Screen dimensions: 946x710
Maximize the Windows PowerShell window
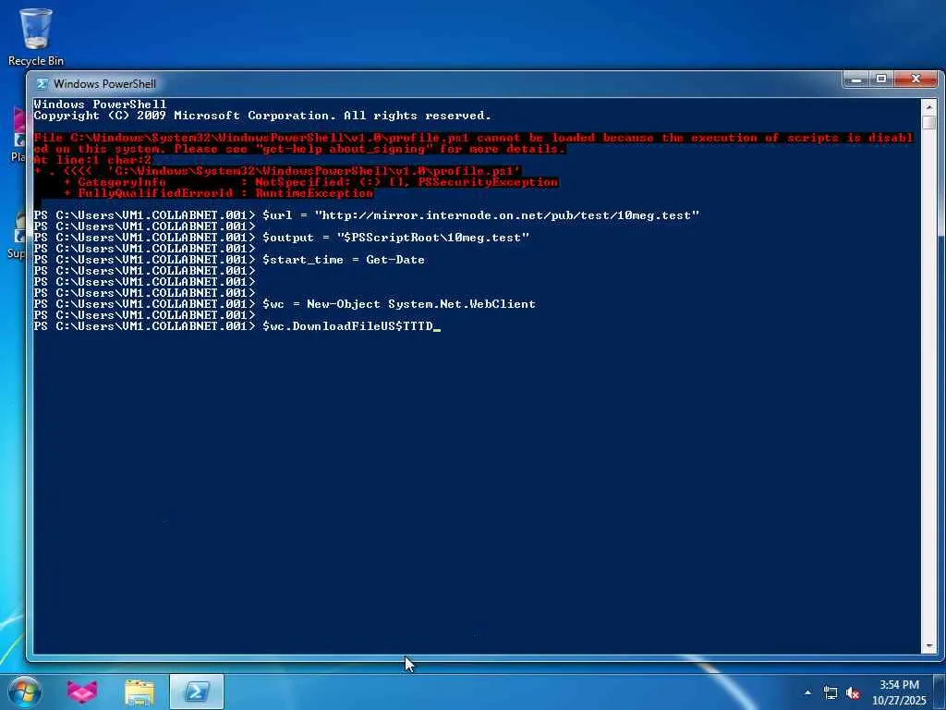(x=881, y=80)
